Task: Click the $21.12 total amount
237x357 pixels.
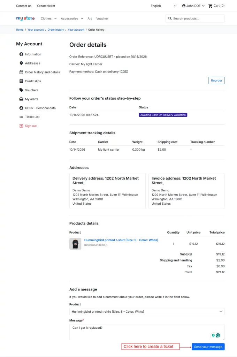Action: point(220,272)
